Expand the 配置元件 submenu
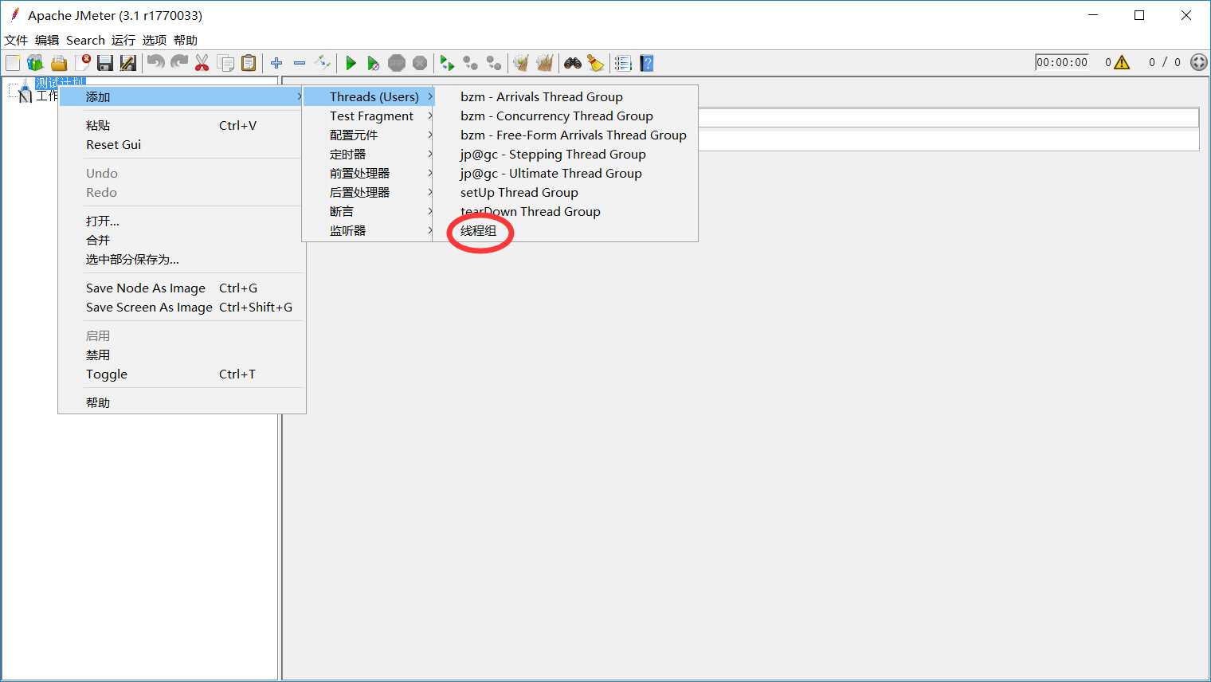The width and height of the screenshot is (1211, 682). coord(369,135)
